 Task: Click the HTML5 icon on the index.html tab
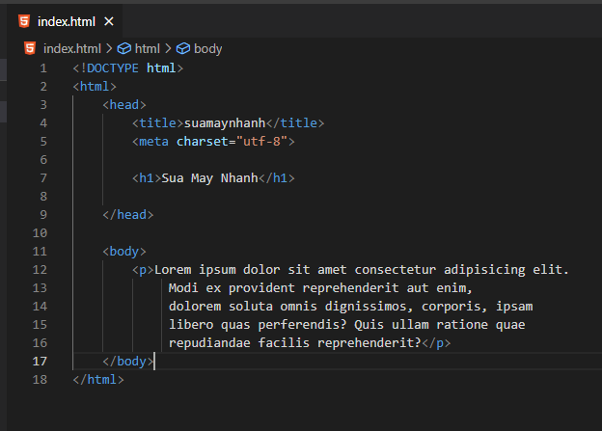coord(24,21)
